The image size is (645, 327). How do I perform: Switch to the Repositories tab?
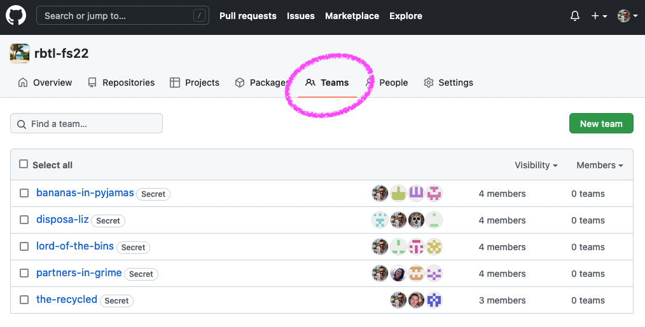click(121, 83)
